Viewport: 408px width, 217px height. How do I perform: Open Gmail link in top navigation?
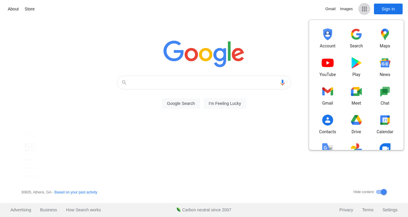pyautogui.click(x=330, y=9)
